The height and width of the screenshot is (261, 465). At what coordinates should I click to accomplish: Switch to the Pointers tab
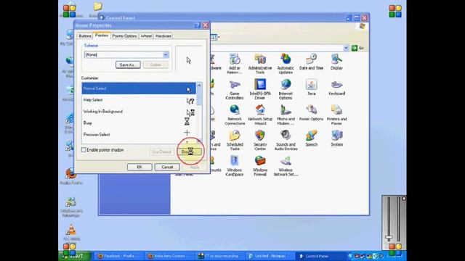(x=102, y=36)
